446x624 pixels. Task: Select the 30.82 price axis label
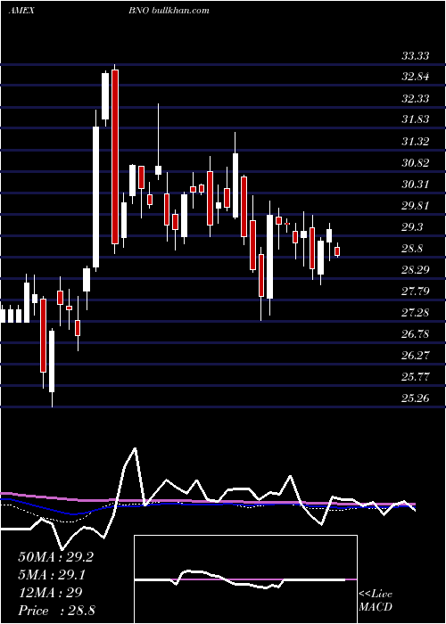pyautogui.click(x=416, y=163)
